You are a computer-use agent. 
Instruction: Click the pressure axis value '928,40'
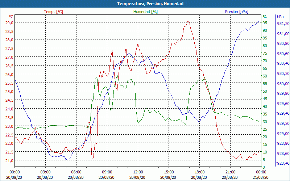click(283, 164)
